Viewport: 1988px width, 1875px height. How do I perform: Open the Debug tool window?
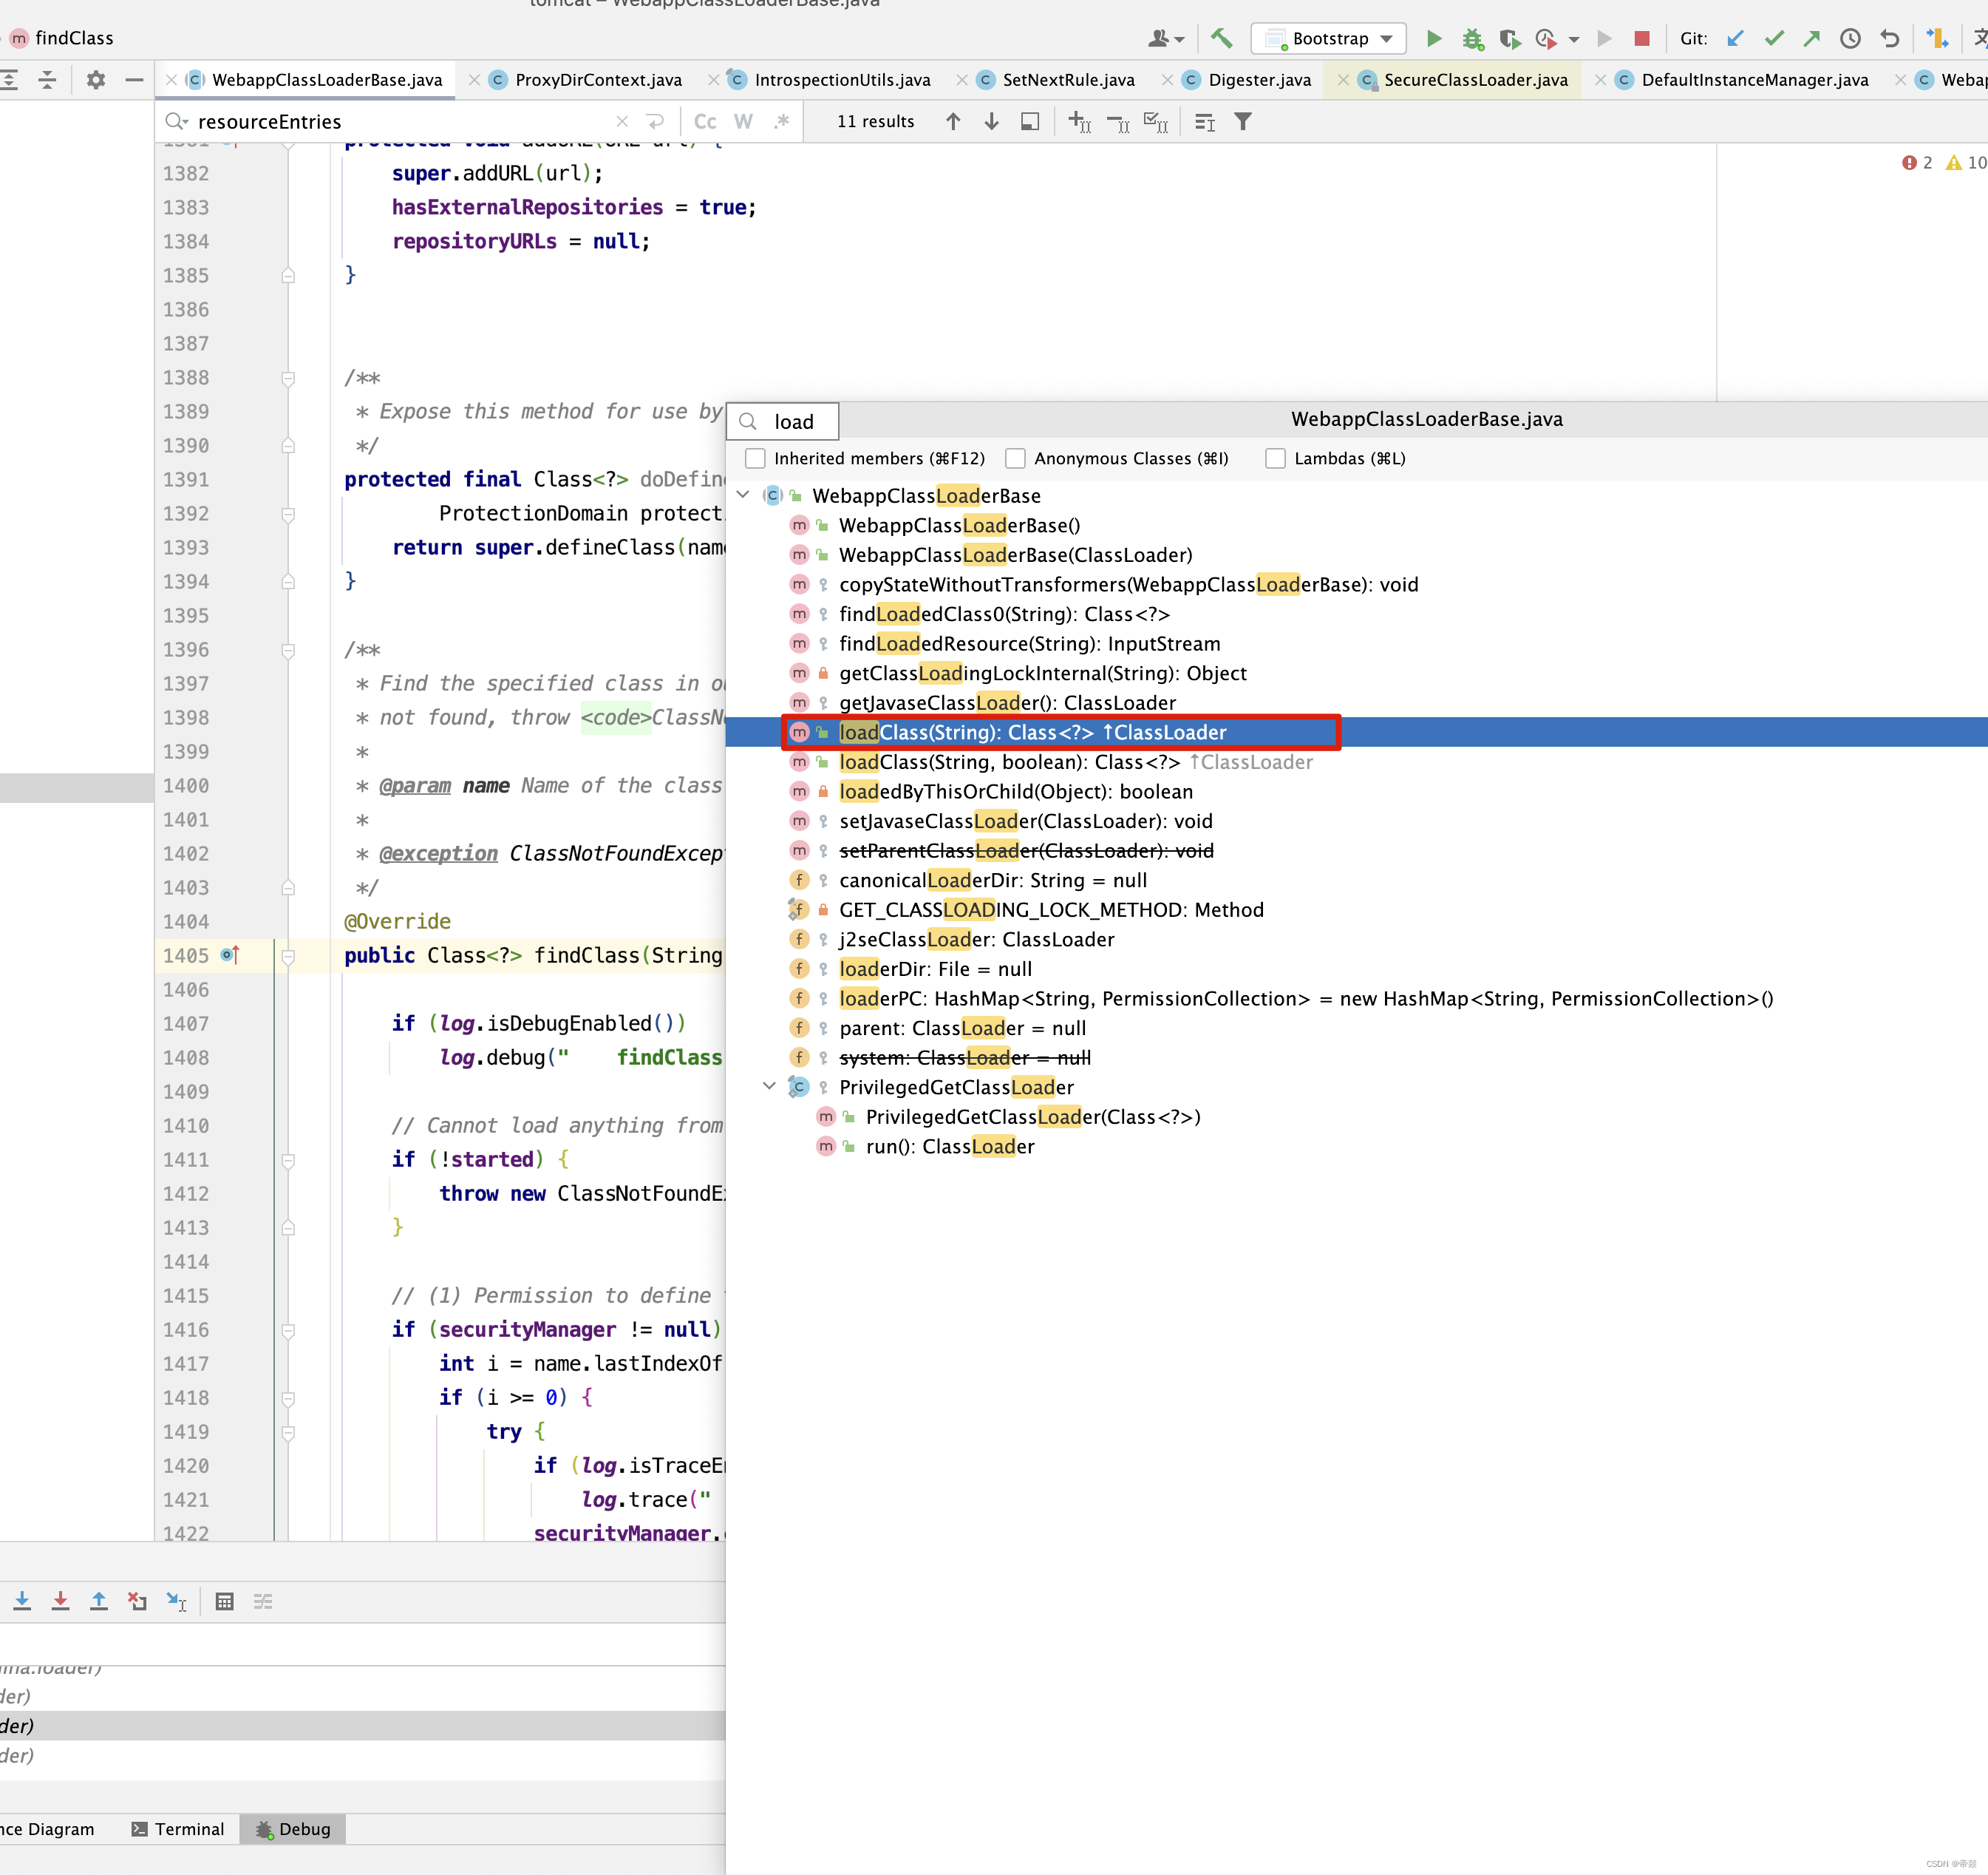pos(293,1829)
